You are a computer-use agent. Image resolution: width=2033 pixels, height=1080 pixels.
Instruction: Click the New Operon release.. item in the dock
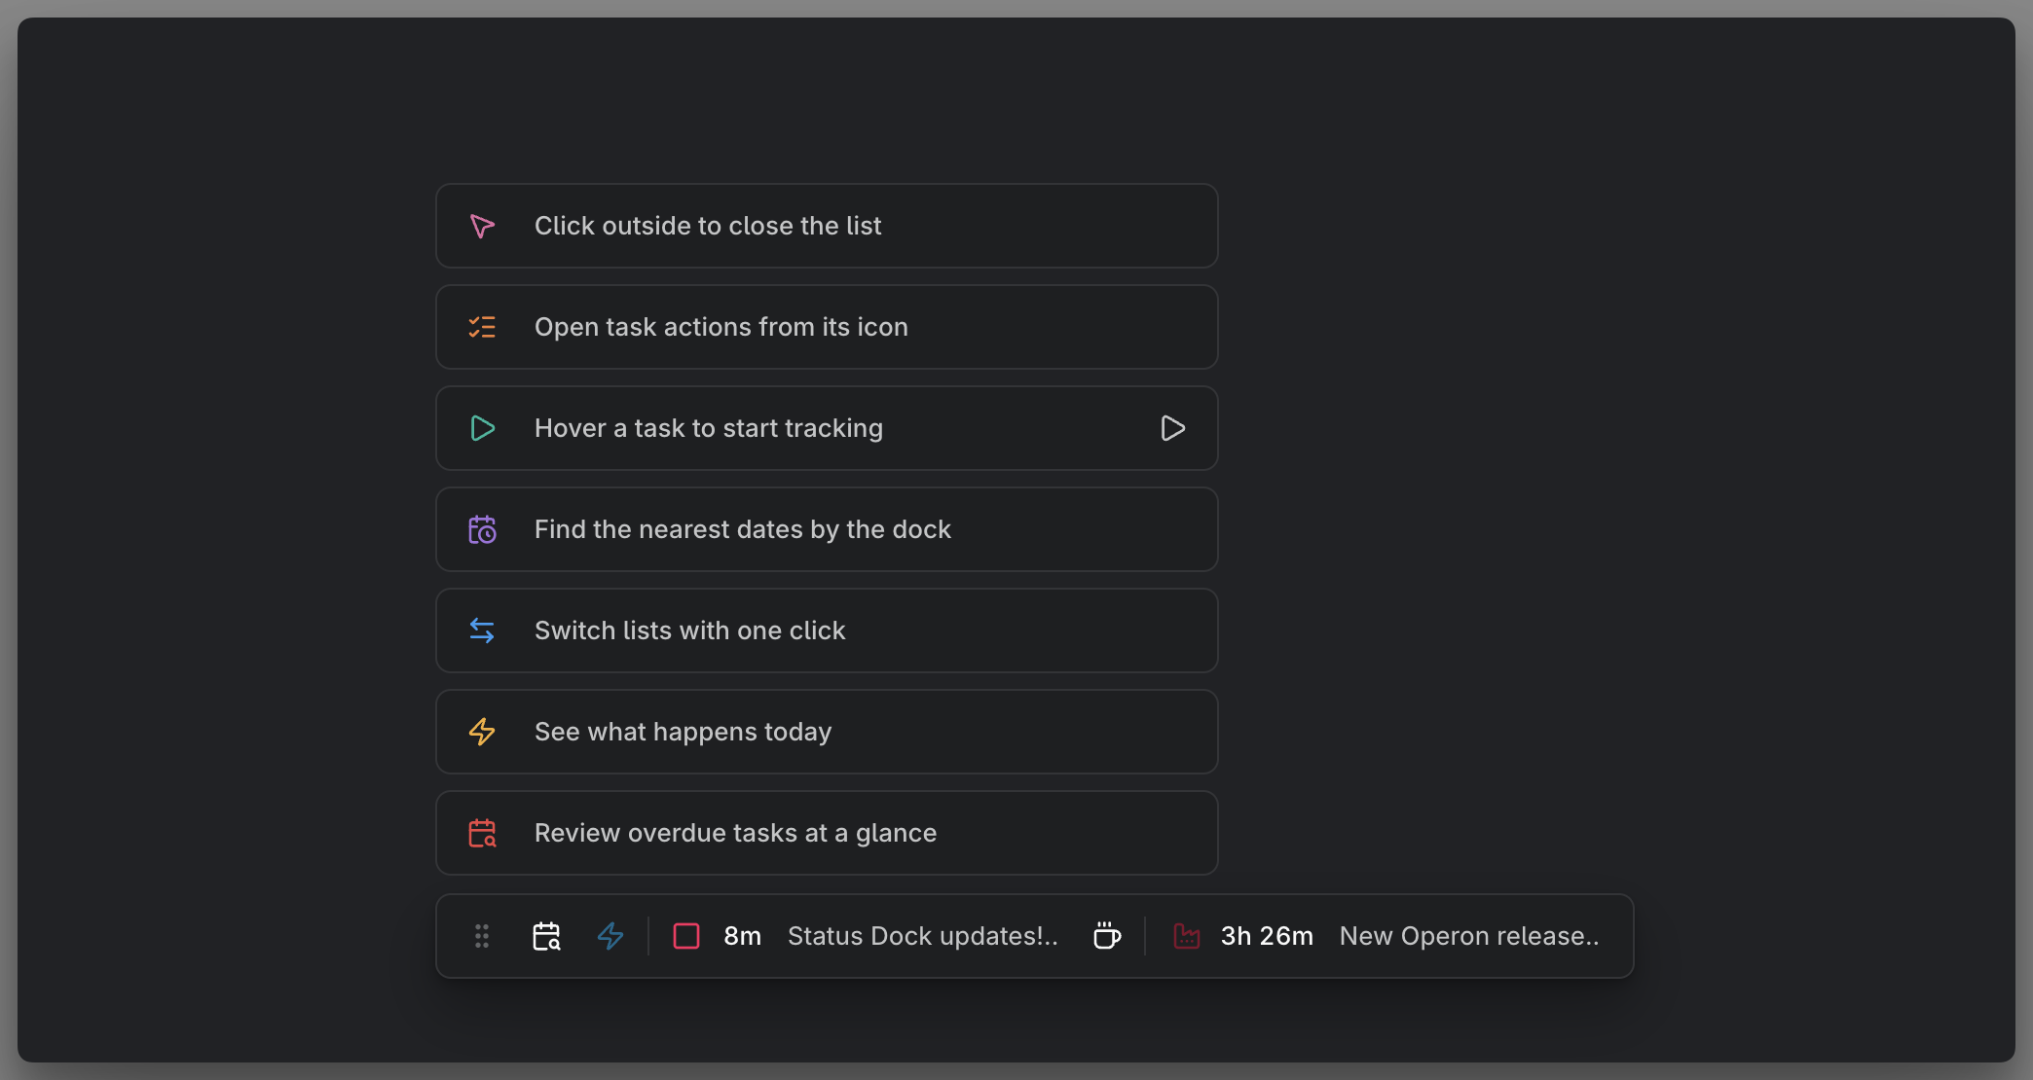[1469, 936]
